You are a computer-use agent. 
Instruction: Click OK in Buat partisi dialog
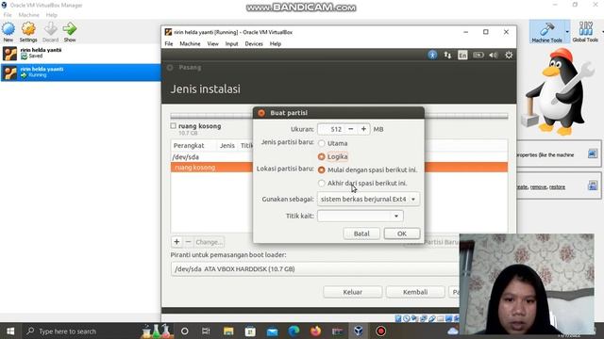pyautogui.click(x=402, y=234)
